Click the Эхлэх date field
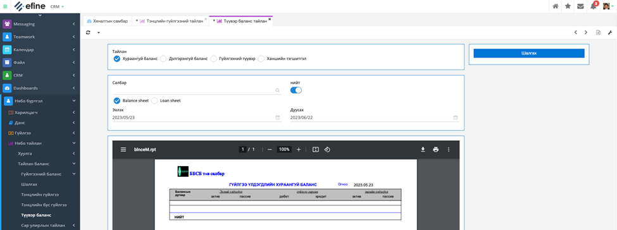This screenshot has width=617, height=230. 197,118
